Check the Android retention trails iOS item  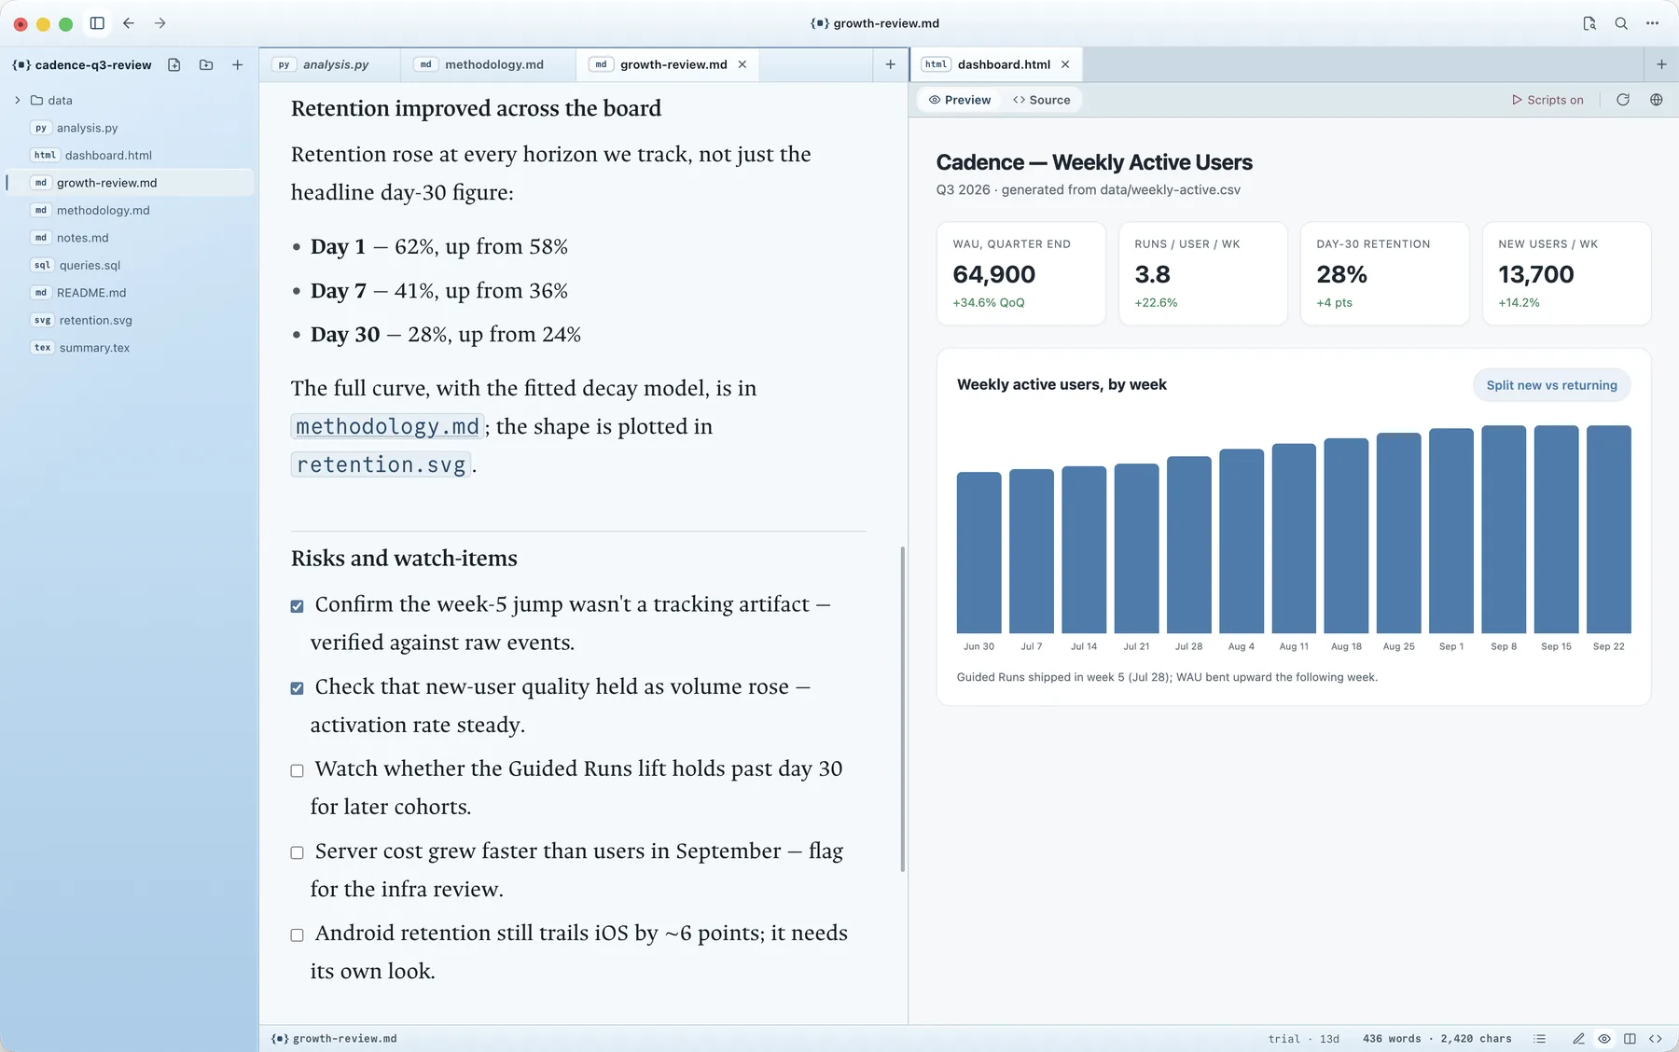point(297,934)
